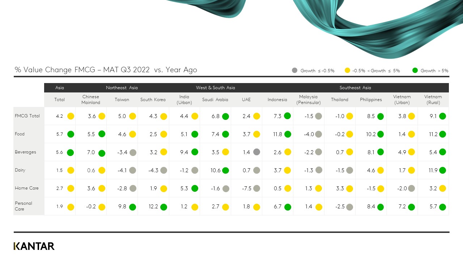Select the gray dot beside UAE Home Care -7.5
This screenshot has width=463, height=260.
(256, 188)
